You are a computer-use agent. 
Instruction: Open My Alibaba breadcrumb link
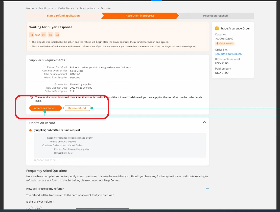46,8
